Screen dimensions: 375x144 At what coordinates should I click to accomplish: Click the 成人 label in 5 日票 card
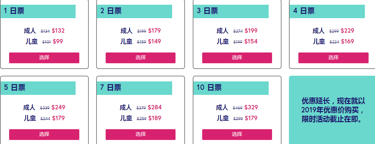tap(29, 108)
